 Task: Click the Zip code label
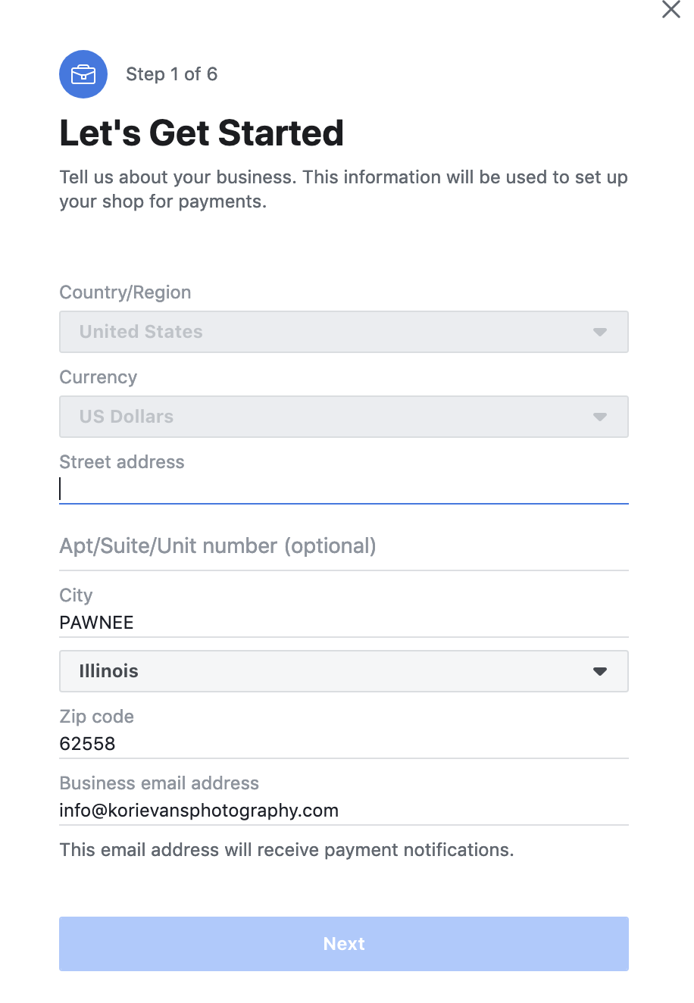pos(97,717)
